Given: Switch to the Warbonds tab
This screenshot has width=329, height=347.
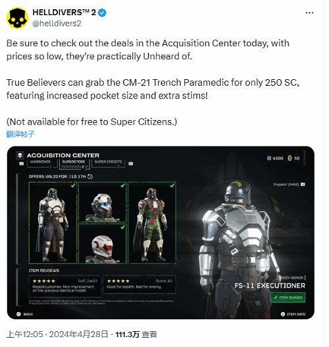Looking at the screenshot, I should [x=40, y=163].
